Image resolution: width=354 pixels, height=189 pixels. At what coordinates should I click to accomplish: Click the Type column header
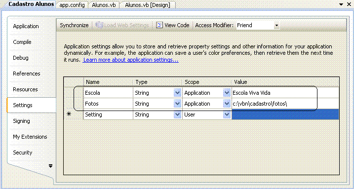click(157, 82)
